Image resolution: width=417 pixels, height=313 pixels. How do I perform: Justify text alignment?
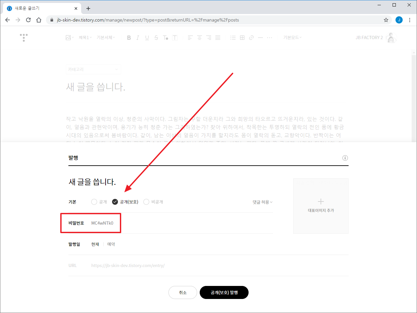[x=218, y=37]
